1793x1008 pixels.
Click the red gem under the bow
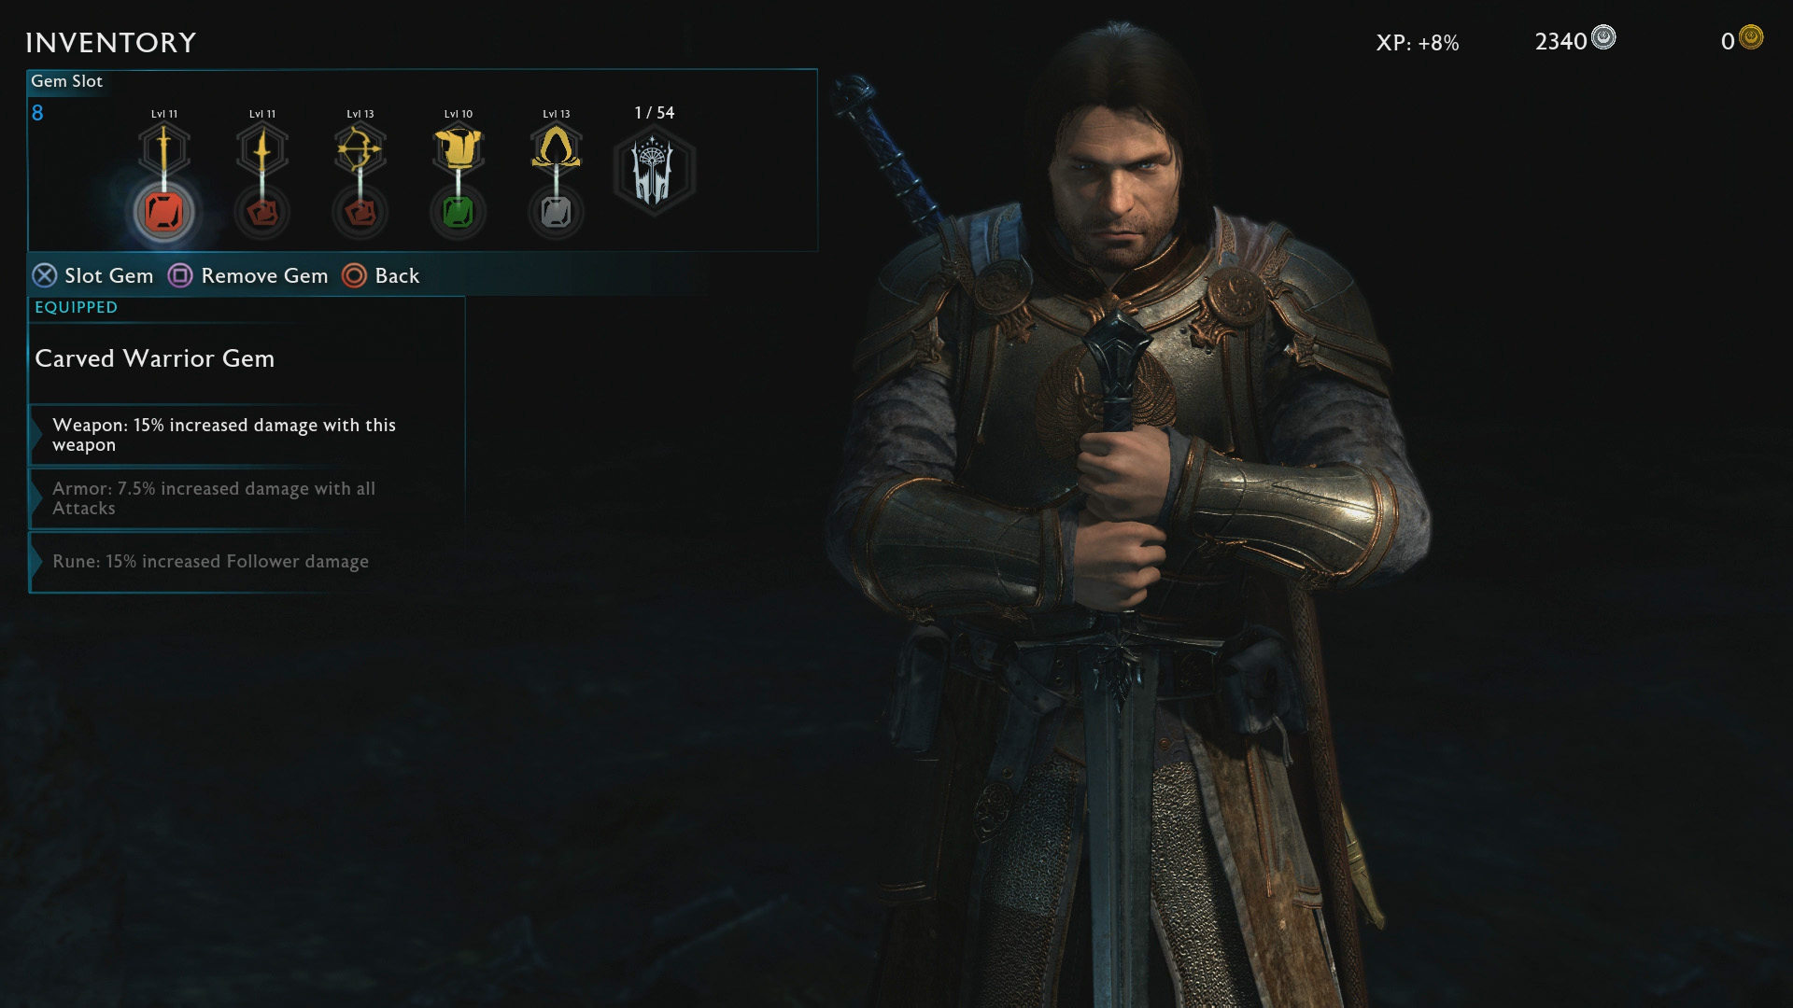coord(360,213)
